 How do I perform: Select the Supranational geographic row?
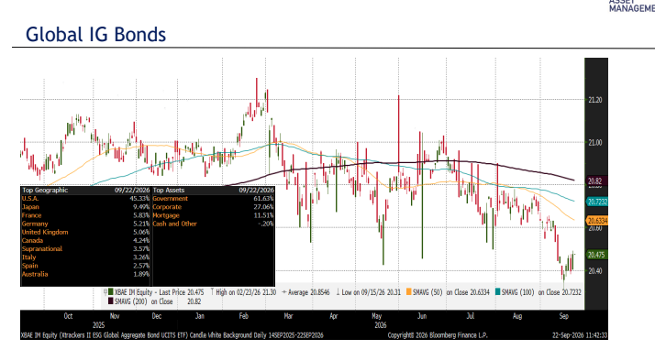(85, 248)
